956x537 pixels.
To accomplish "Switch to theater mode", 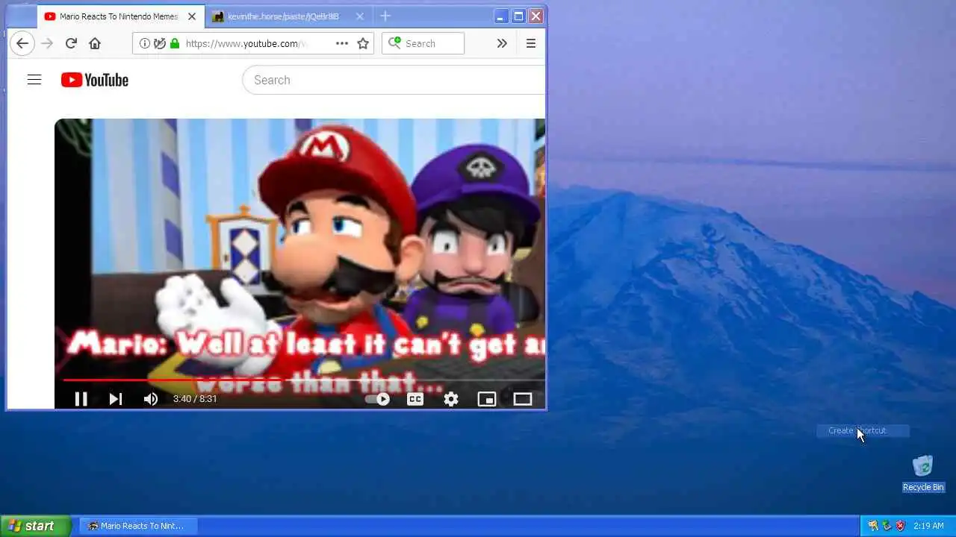I will (523, 399).
